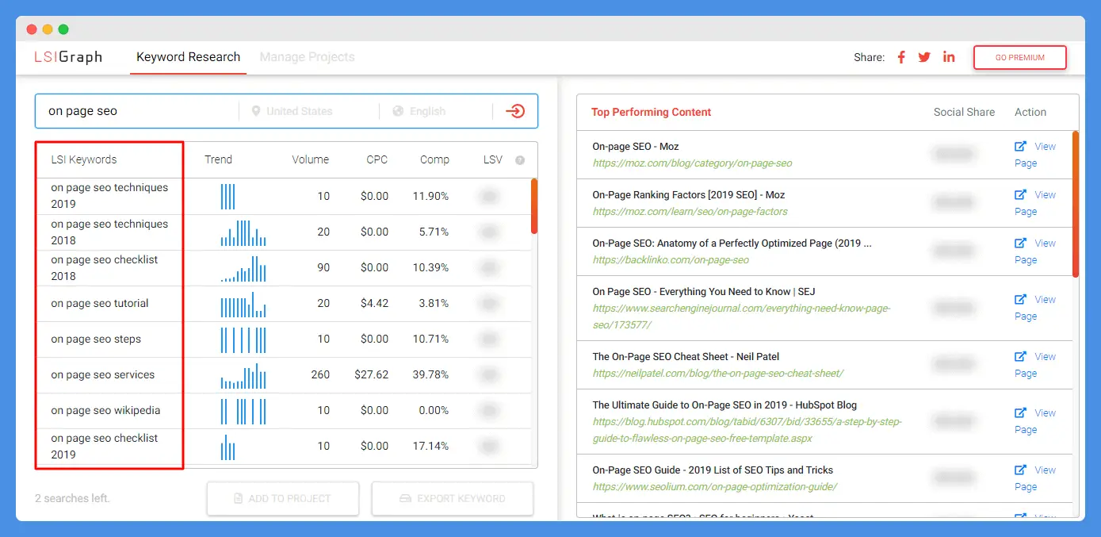Reveal the blurred Social Share count for the Backlinko result
The height and width of the screenshot is (537, 1101).
(954, 251)
